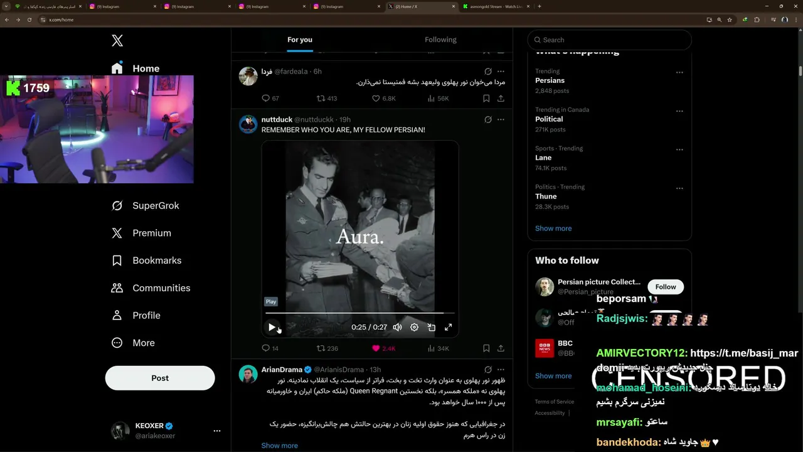Image resolution: width=803 pixels, height=452 pixels.
Task: Follow Persian picture Collection account
Action: 666,287
